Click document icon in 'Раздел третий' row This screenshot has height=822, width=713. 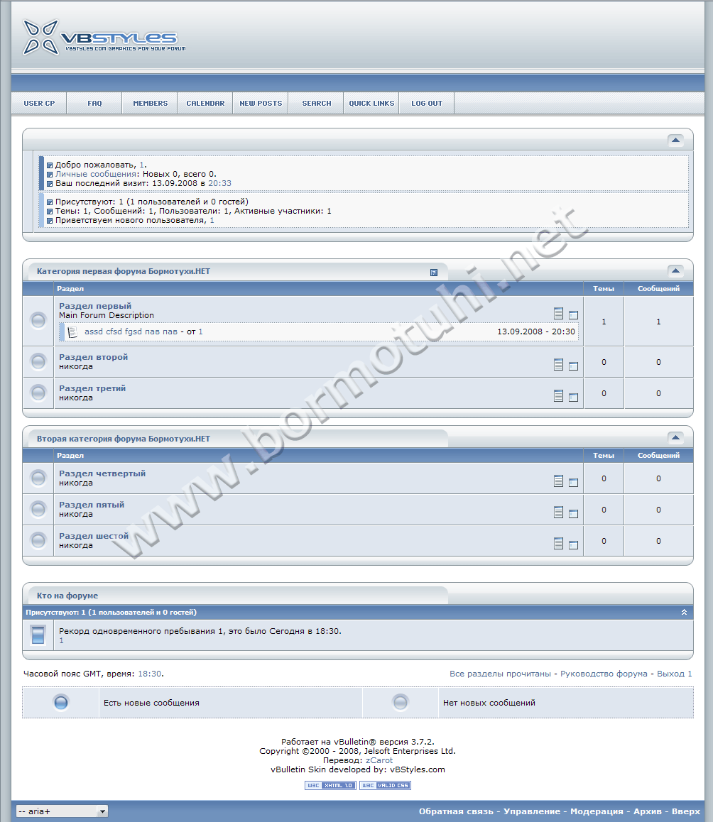(558, 396)
